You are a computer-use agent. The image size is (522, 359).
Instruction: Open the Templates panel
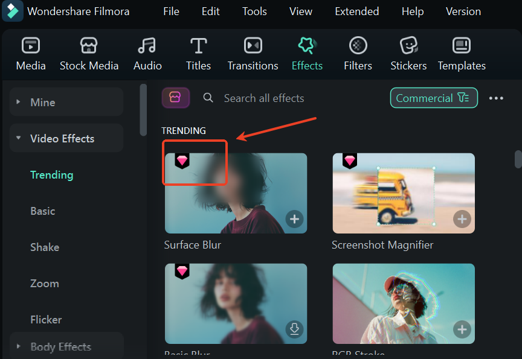[461, 53]
